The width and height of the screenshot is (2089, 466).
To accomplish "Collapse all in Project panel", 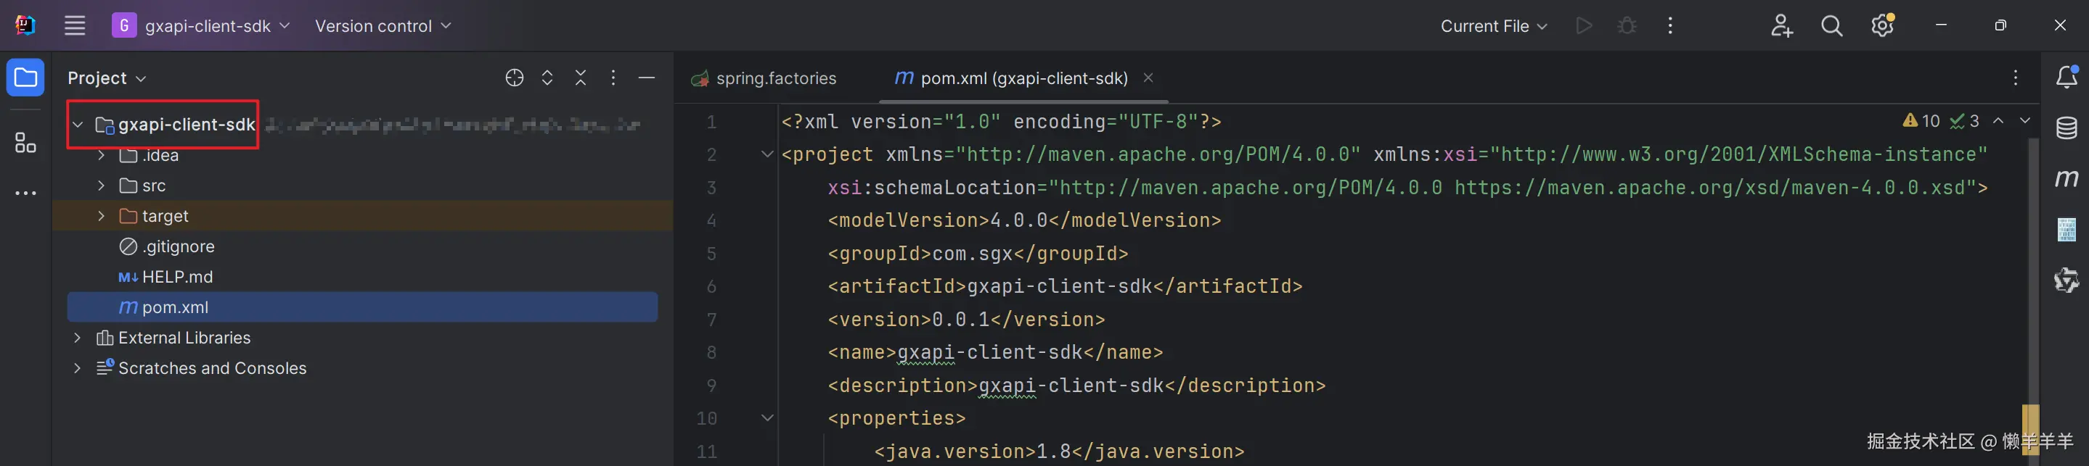I will 581,78.
